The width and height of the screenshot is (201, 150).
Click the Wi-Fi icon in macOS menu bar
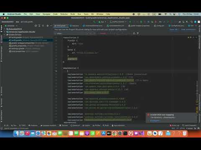coord(166,14)
